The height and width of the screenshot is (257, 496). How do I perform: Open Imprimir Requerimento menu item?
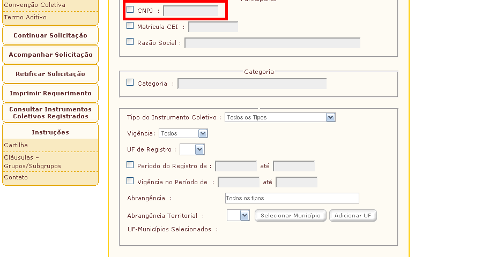click(50, 93)
